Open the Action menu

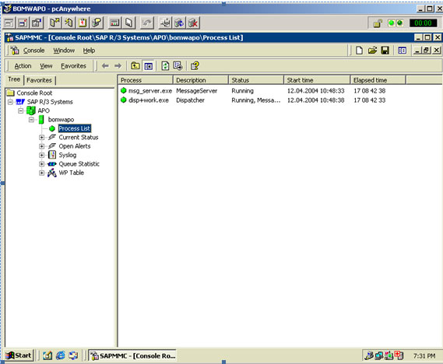[x=23, y=66]
